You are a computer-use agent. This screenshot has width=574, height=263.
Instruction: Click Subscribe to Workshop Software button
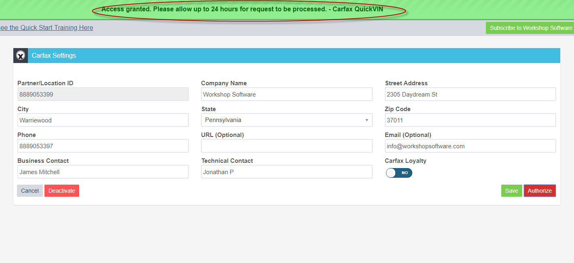pos(530,28)
